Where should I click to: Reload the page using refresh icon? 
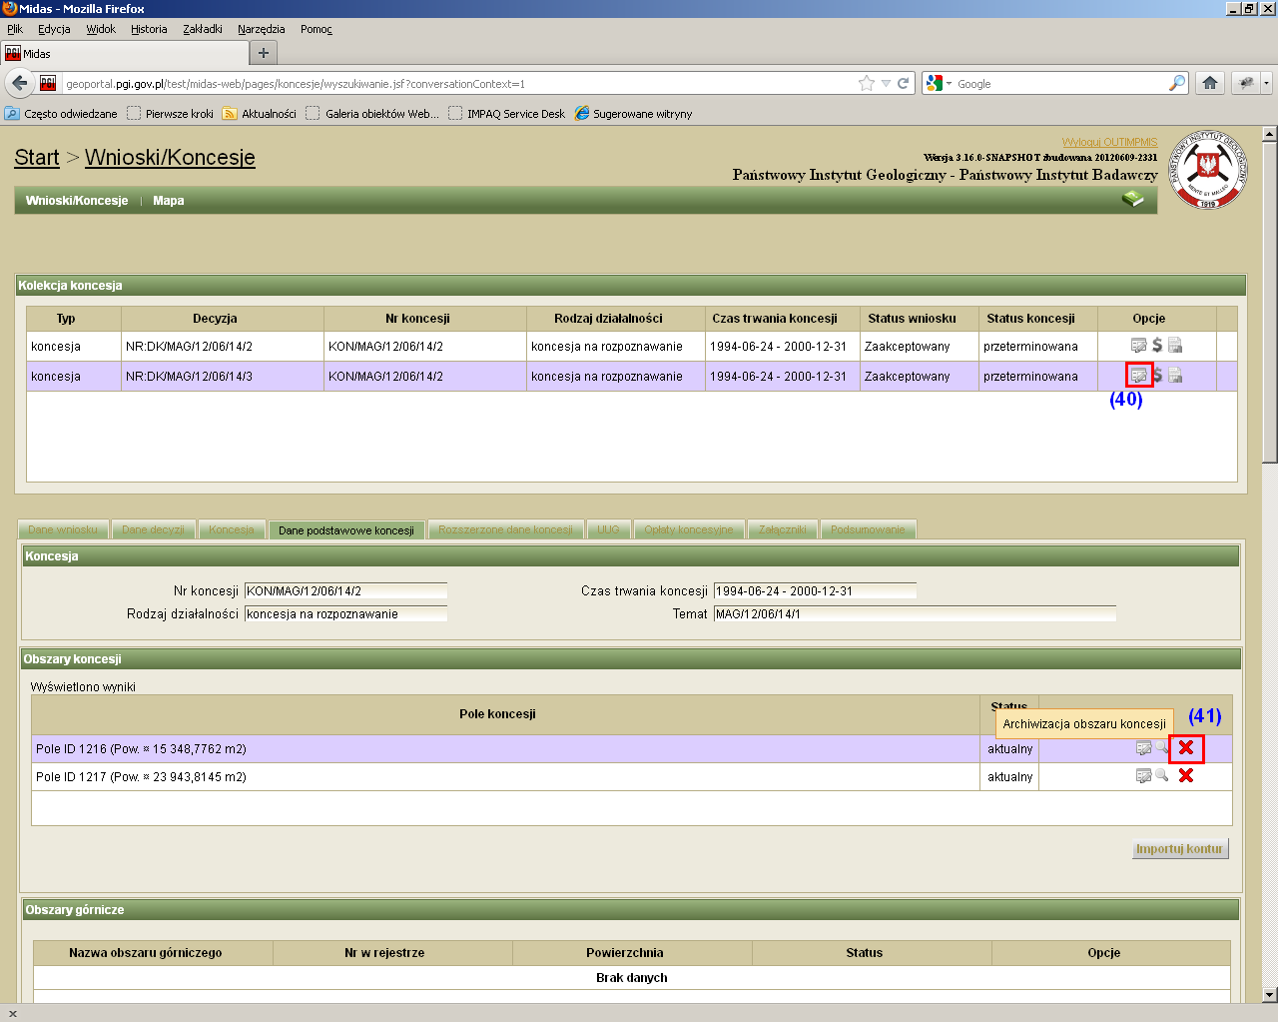coord(903,83)
